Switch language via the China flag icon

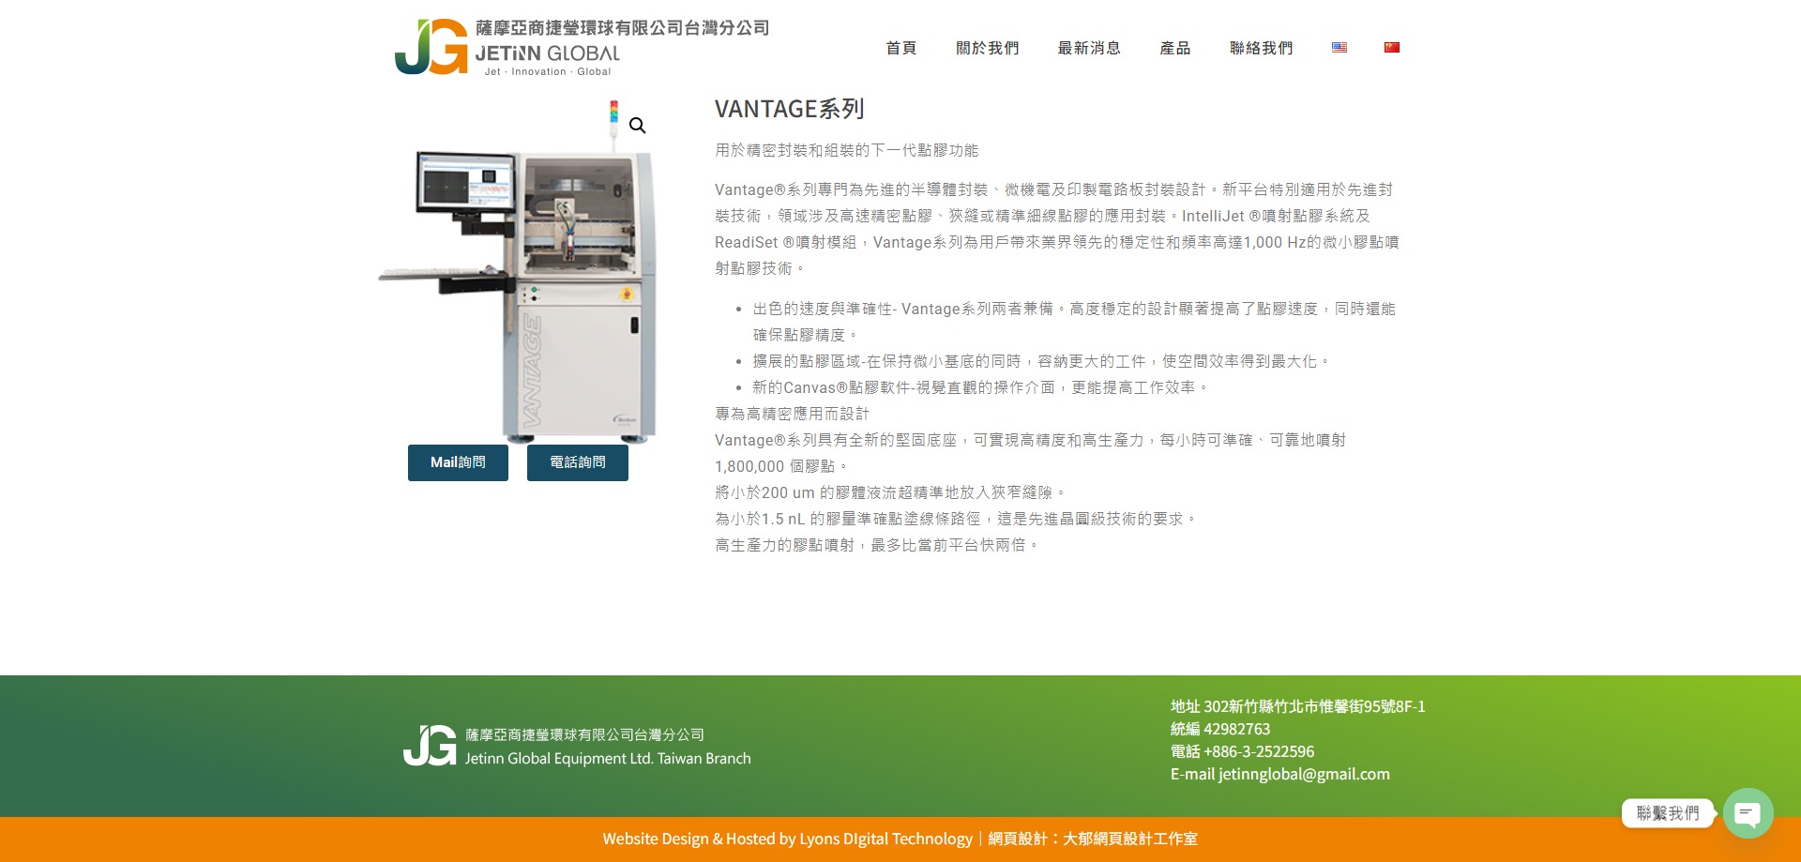click(1391, 48)
